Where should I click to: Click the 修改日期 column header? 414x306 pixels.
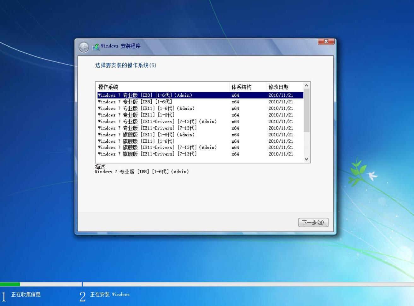click(x=284, y=87)
